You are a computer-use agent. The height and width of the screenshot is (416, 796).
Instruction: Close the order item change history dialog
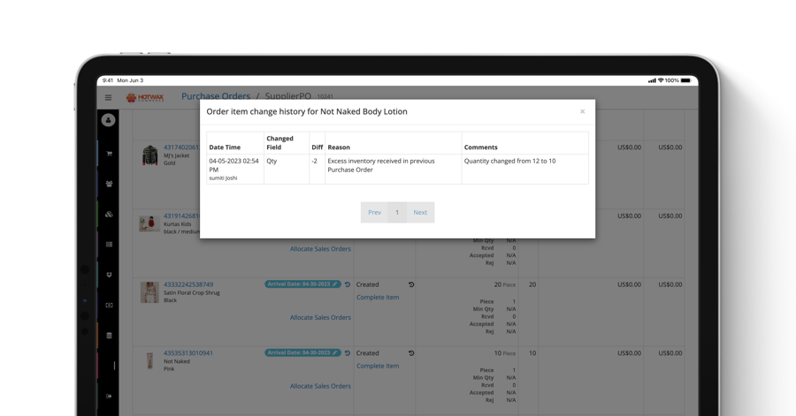point(582,111)
